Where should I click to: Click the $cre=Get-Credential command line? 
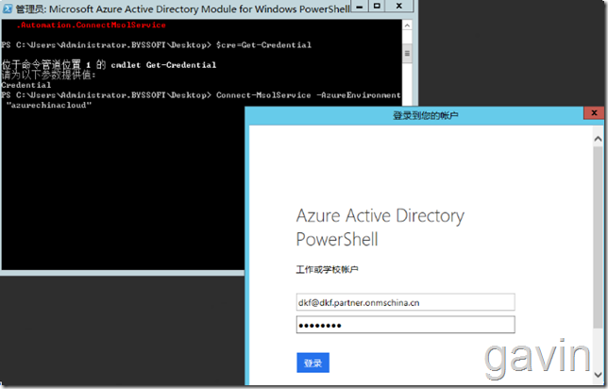click(157, 45)
